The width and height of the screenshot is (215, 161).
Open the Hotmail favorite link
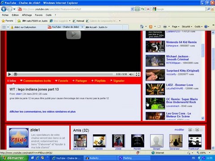[78, 21]
